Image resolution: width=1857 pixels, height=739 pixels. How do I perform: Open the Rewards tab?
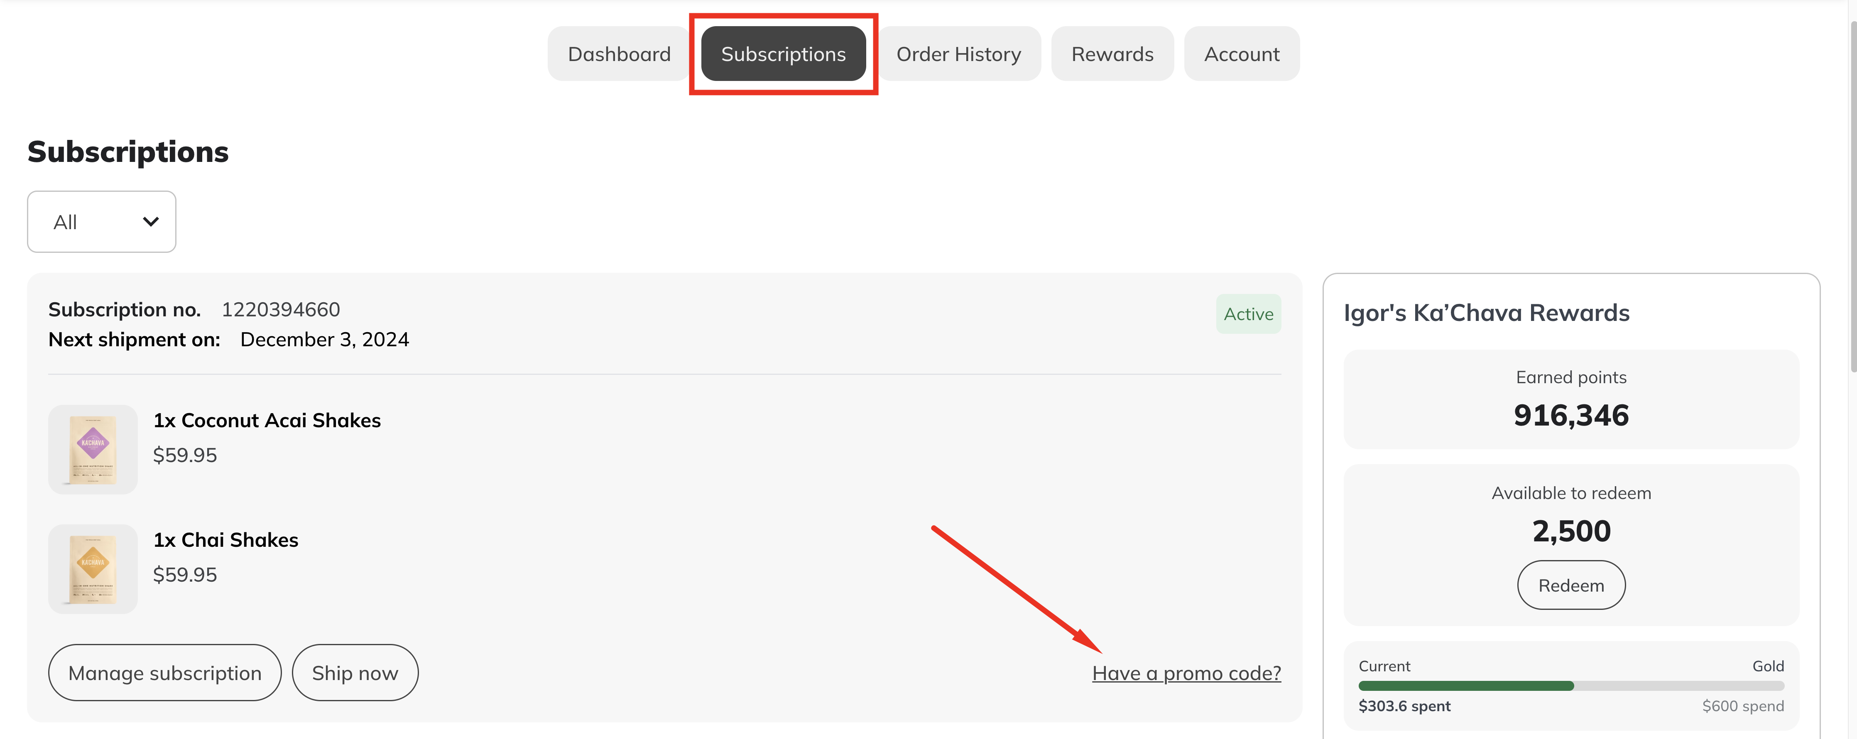point(1112,54)
